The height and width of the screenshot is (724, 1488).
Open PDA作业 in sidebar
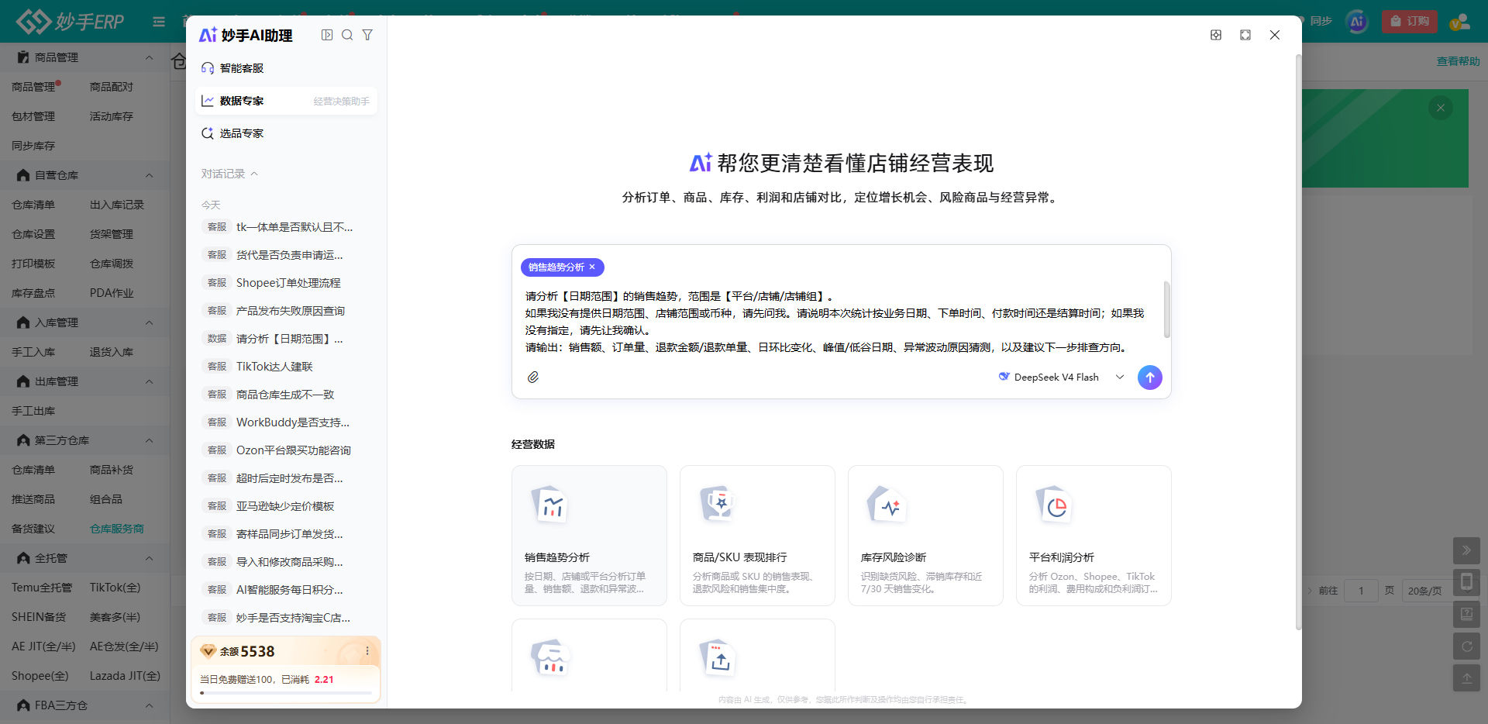tap(112, 293)
